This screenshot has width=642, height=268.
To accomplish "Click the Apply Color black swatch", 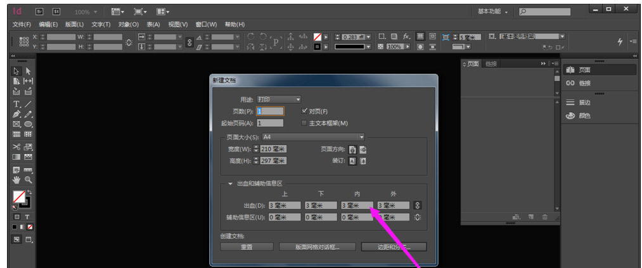I will 15,227.
